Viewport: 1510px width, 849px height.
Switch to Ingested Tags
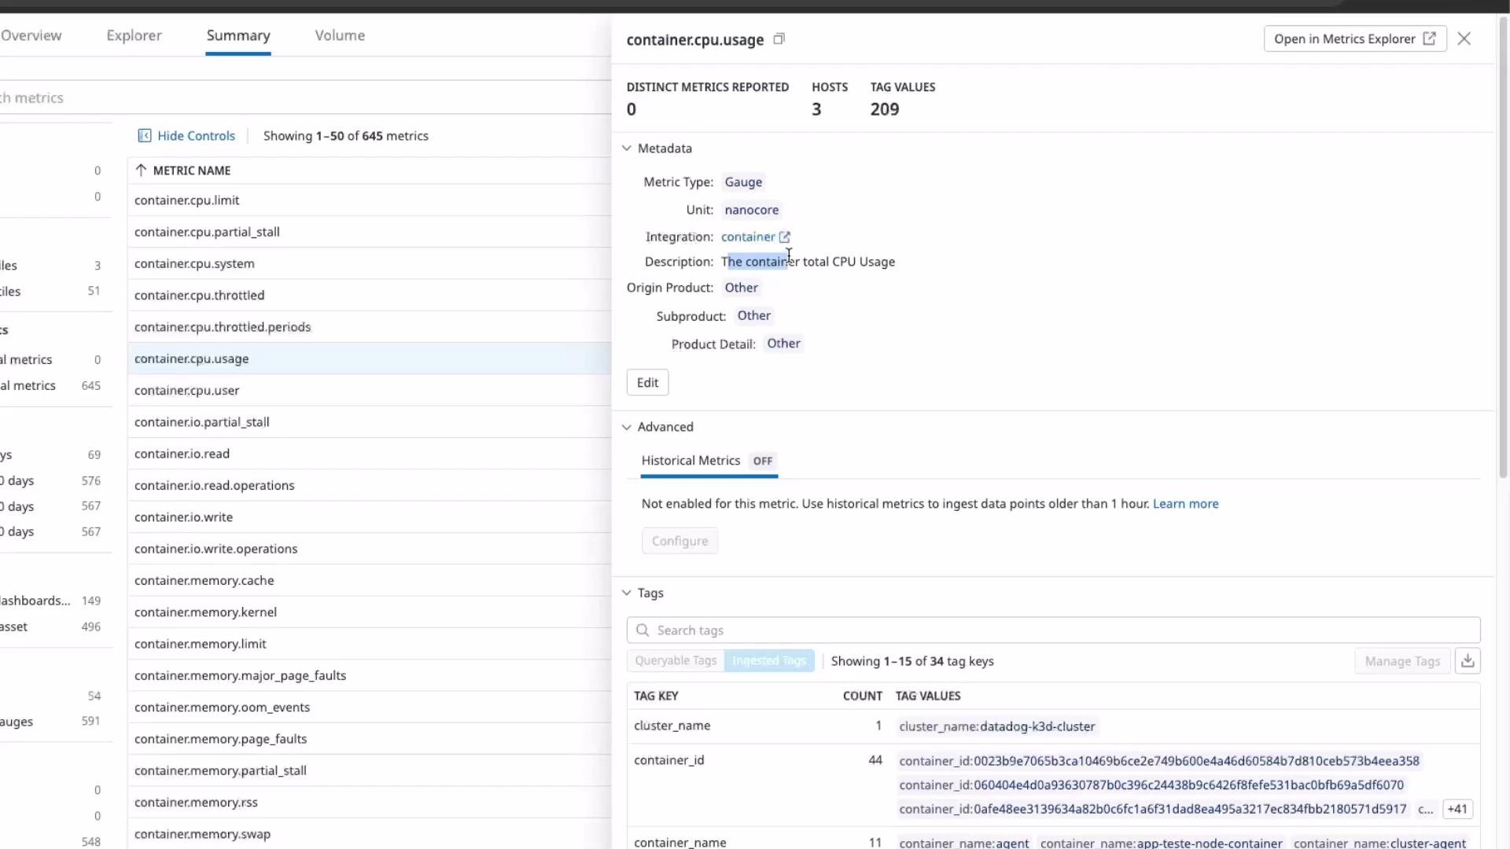tap(769, 660)
